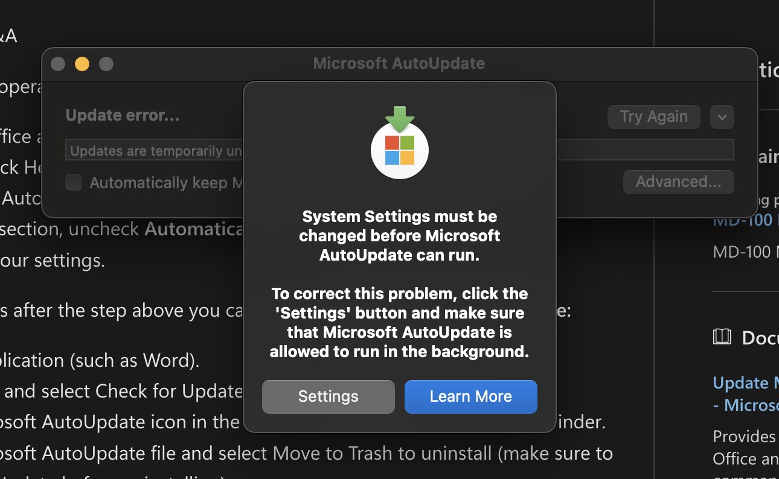Minimize the Microsoft AutoUpdate window
Screen dimensions: 779x479
coord(82,63)
